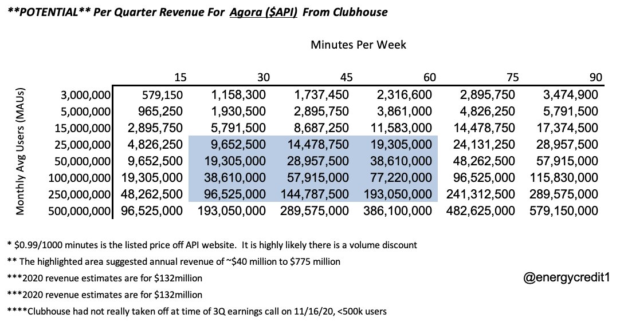Select cell 1,158,300
This screenshot has width=620, height=326.
(238, 95)
